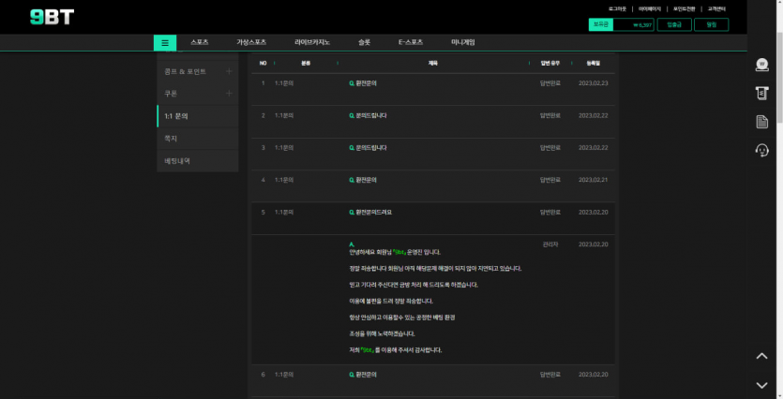Click the 9BT logo

[x=51, y=17]
